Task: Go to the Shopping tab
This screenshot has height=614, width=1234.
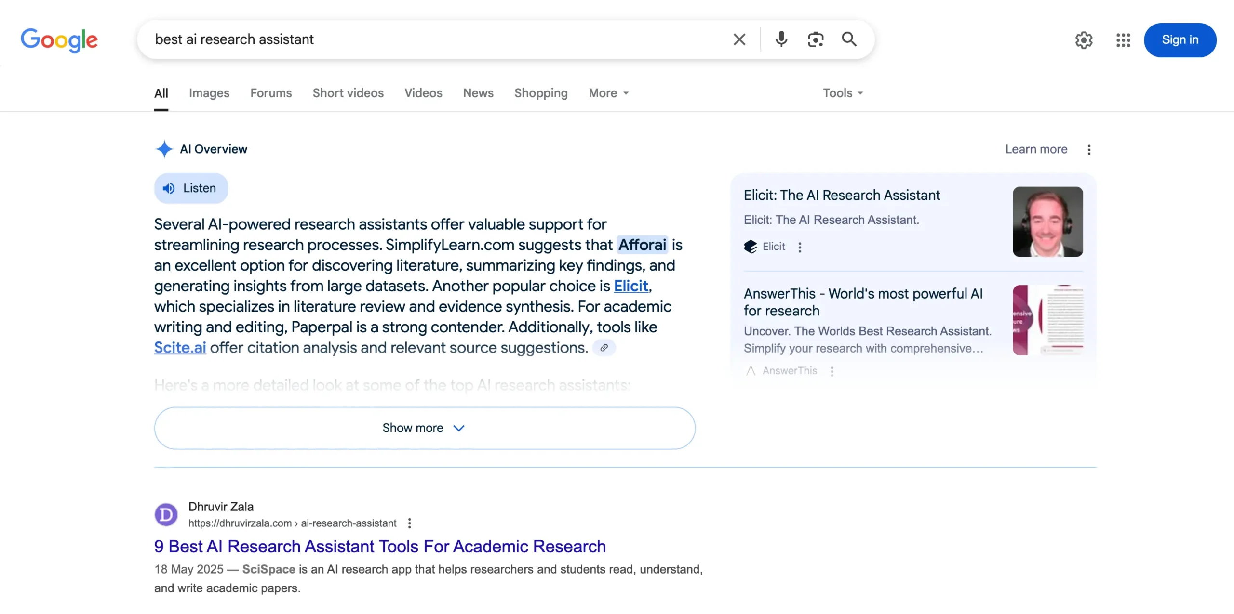Action: click(541, 93)
